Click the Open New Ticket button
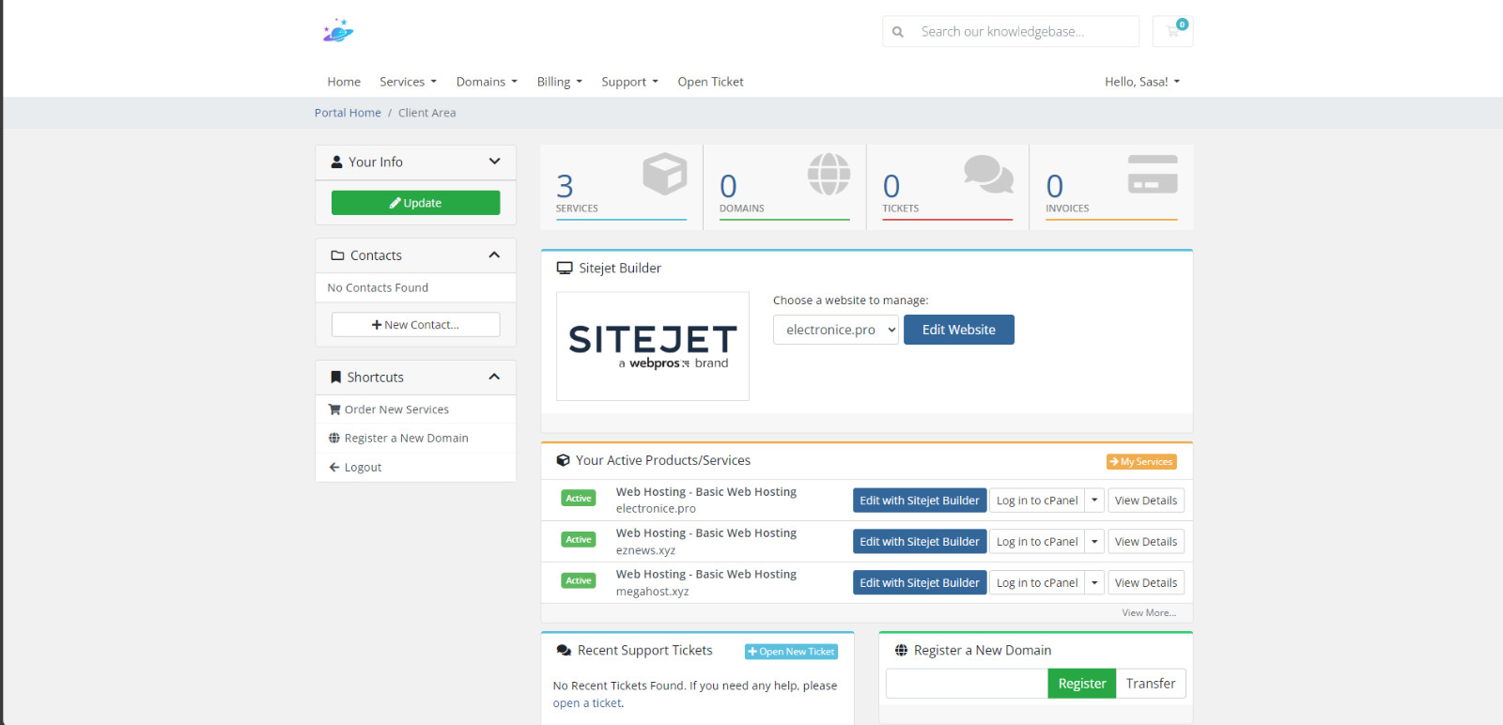This screenshot has width=1503, height=725. click(791, 652)
